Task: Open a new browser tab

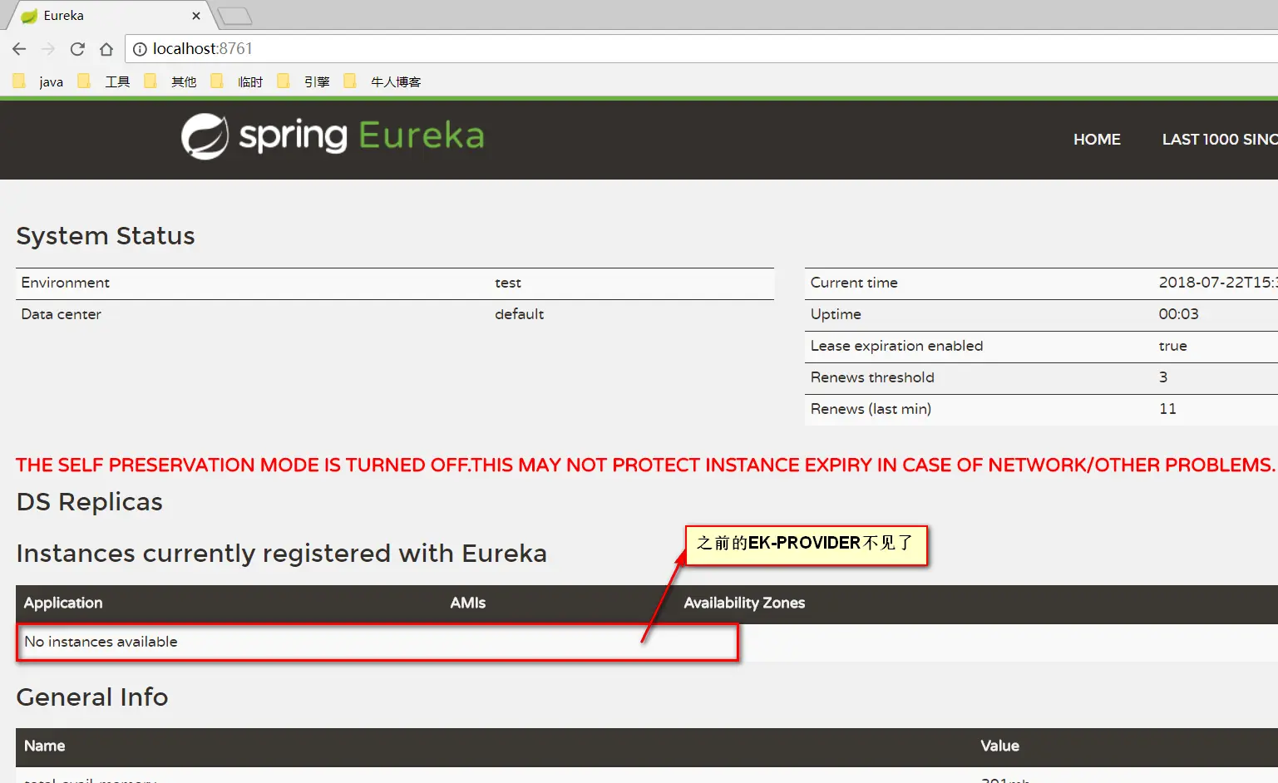Action: click(x=234, y=16)
